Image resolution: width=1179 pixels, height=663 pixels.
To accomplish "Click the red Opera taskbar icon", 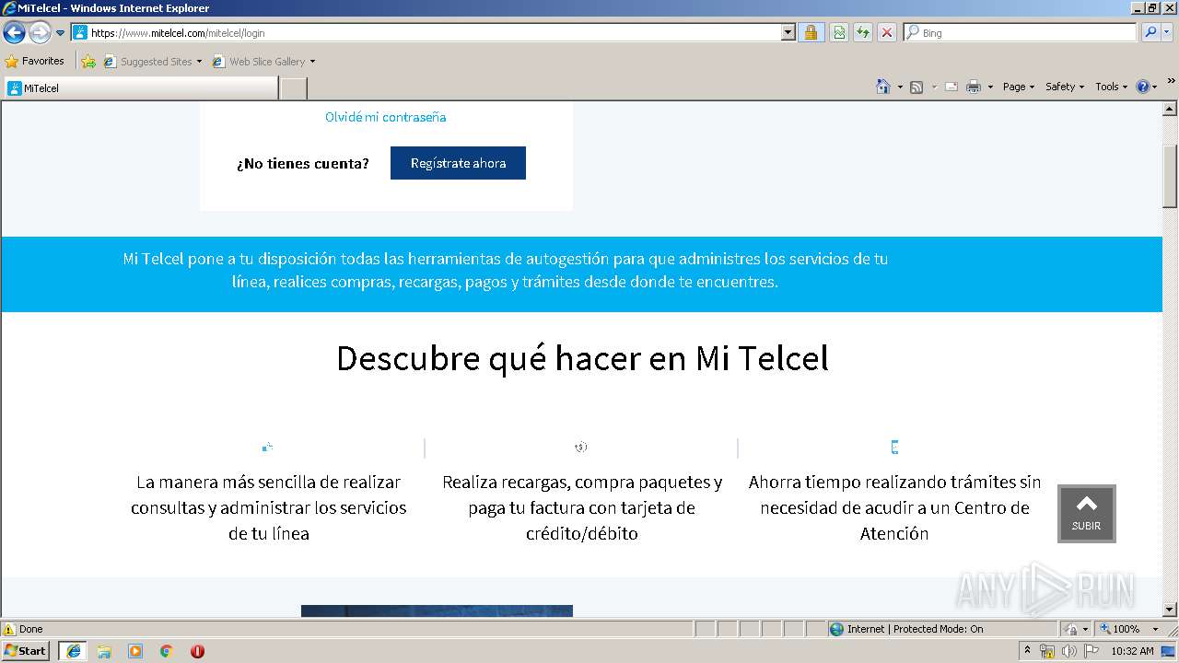I will point(197,651).
